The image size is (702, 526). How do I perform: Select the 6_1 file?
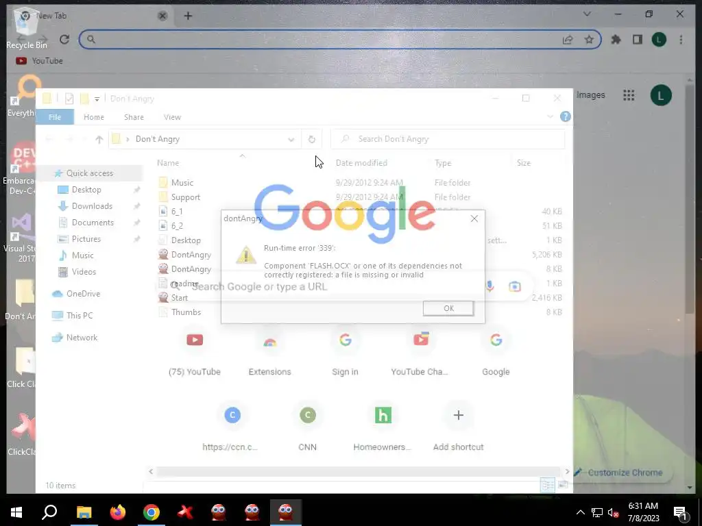coord(177,212)
